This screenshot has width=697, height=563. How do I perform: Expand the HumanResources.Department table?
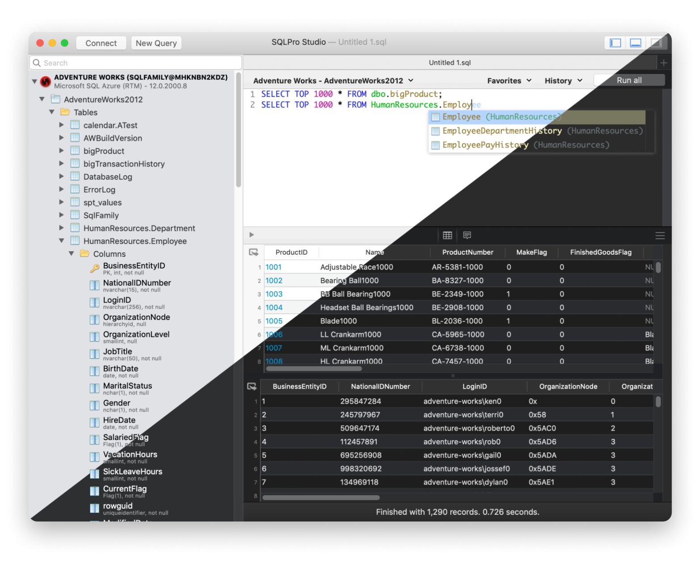pyautogui.click(x=62, y=228)
